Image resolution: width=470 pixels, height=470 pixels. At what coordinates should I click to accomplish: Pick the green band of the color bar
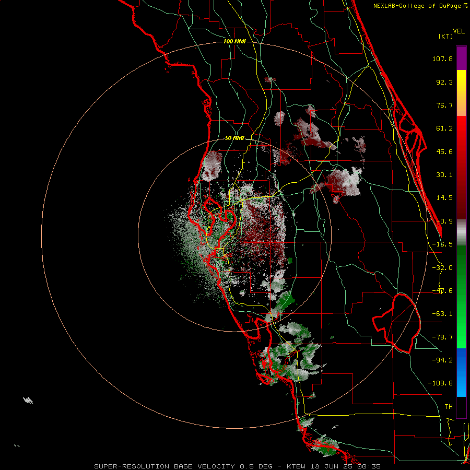point(461,297)
